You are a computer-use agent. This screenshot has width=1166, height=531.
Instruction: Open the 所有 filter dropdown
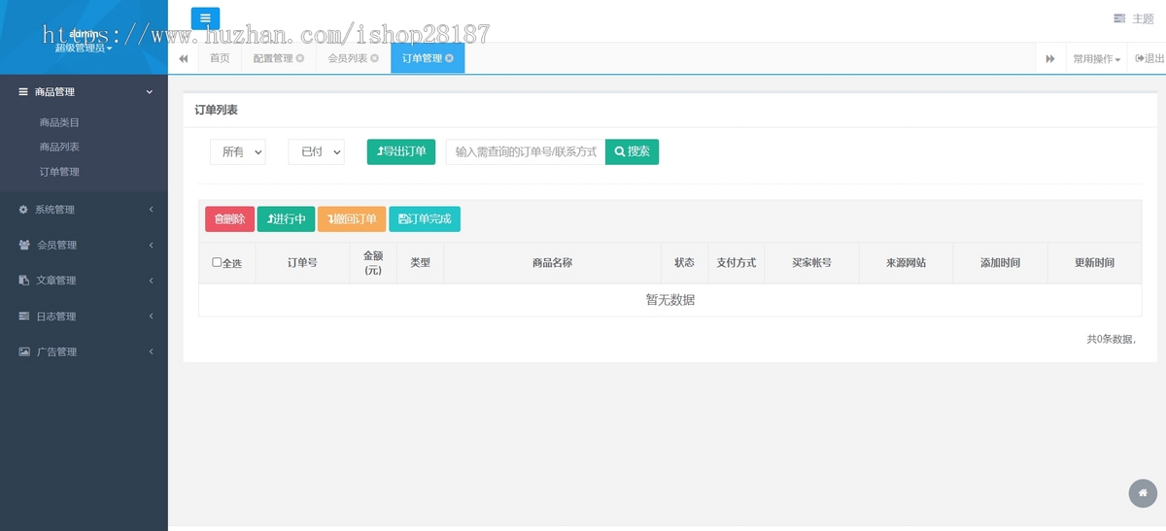tap(238, 151)
